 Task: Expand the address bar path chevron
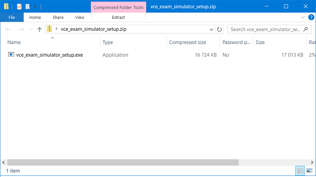tap(56, 29)
